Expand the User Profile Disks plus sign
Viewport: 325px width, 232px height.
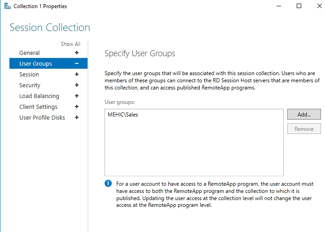click(x=77, y=118)
